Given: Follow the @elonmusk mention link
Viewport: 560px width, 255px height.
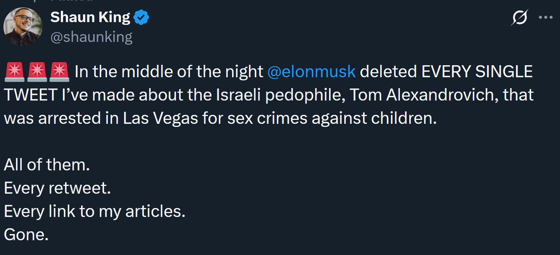Looking at the screenshot, I should click(x=312, y=72).
